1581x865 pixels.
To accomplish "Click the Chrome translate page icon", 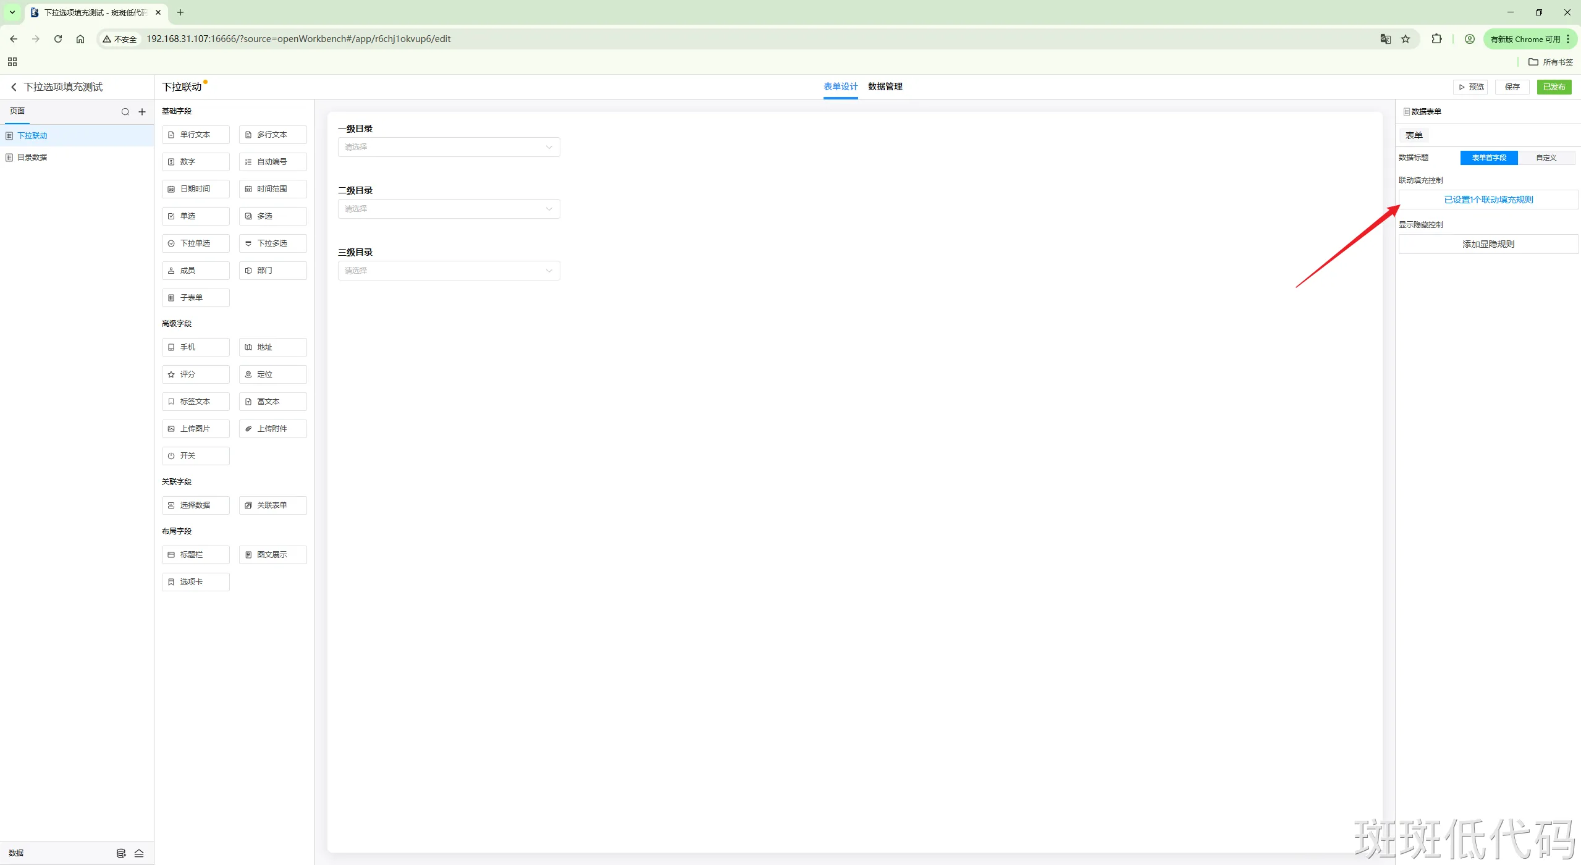I will pos(1385,39).
